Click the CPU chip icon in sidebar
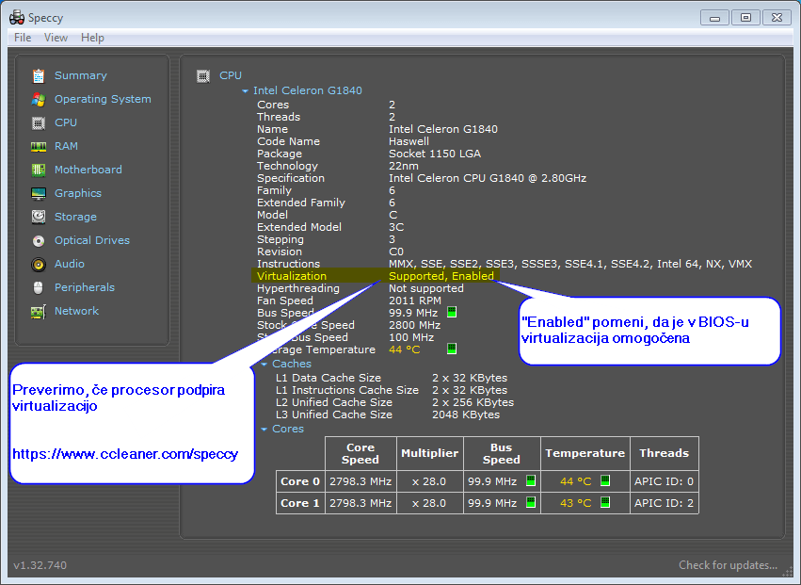The image size is (801, 585). tap(39, 122)
